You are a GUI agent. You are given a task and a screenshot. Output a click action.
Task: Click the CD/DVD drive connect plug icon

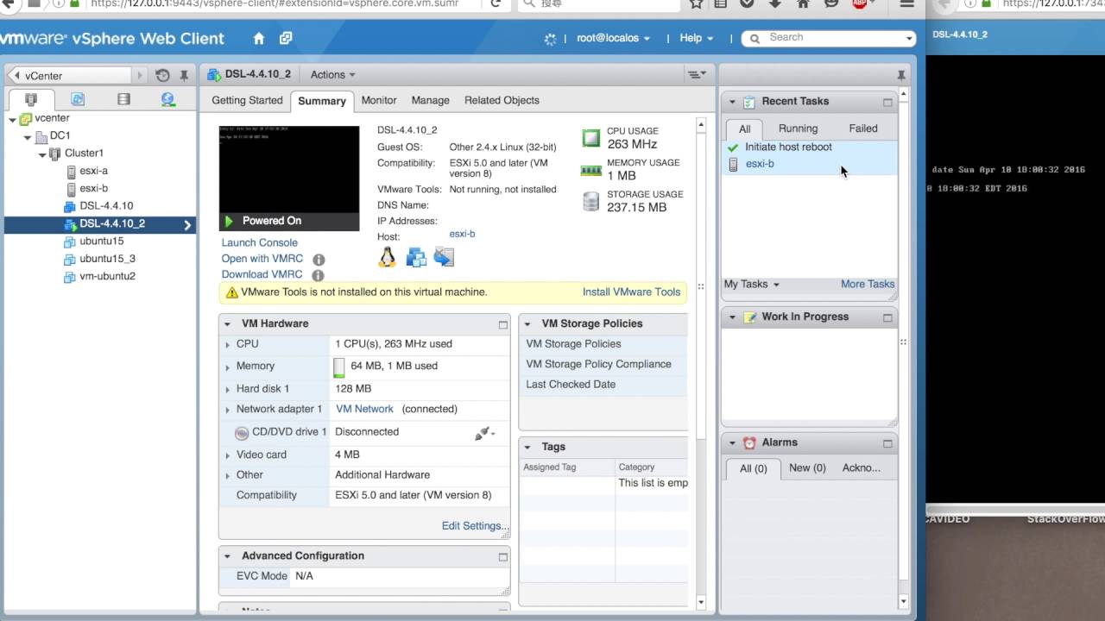(482, 433)
